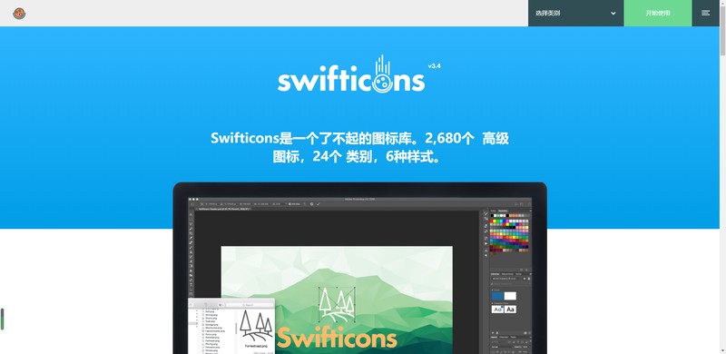The height and width of the screenshot is (354, 726).
Task: Click the green side tab on left edge
Action: pyautogui.click(x=2, y=319)
